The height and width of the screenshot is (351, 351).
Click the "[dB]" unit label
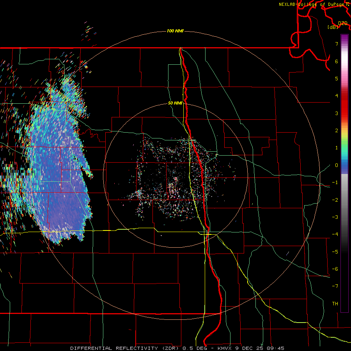coord(333,27)
